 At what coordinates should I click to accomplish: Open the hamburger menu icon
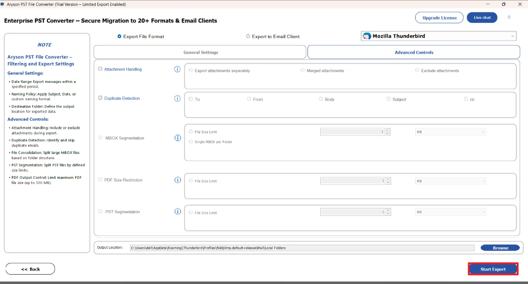[x=509, y=17]
